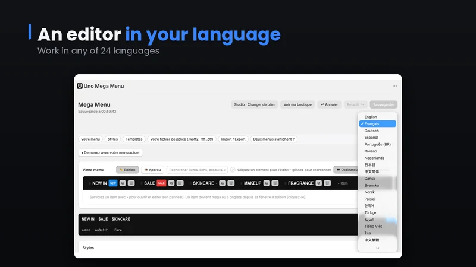Open Deux menus s'affichent ? tab

point(274,139)
